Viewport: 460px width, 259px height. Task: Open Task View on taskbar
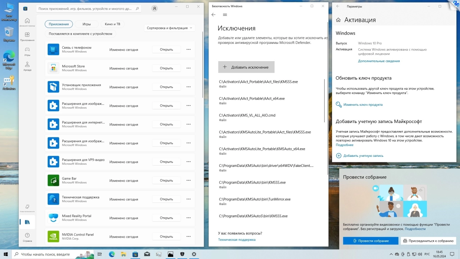[100, 254]
